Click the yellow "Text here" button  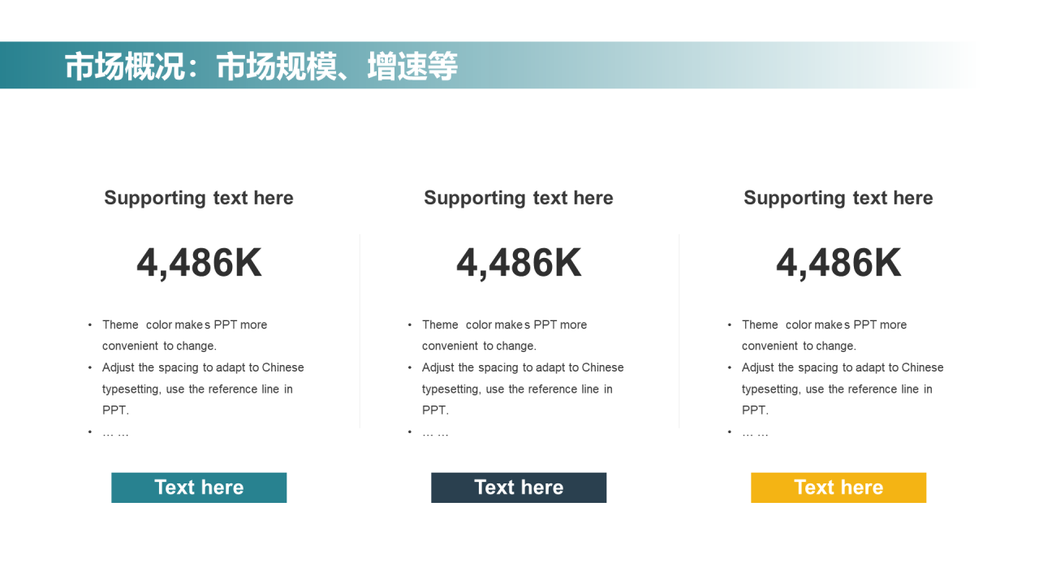839,487
